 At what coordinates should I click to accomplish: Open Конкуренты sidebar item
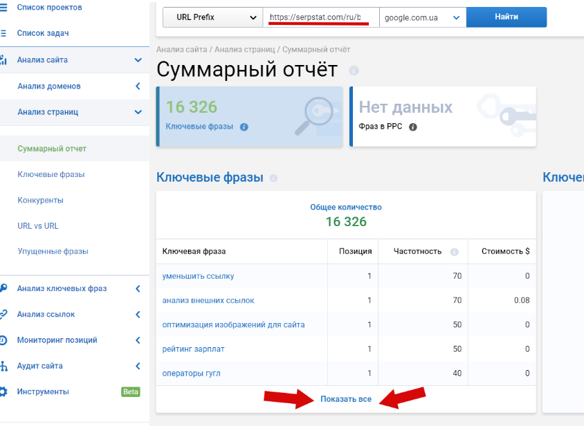point(41,201)
